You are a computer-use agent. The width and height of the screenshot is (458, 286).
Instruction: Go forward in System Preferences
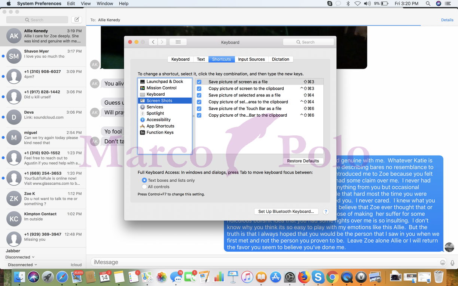162,42
